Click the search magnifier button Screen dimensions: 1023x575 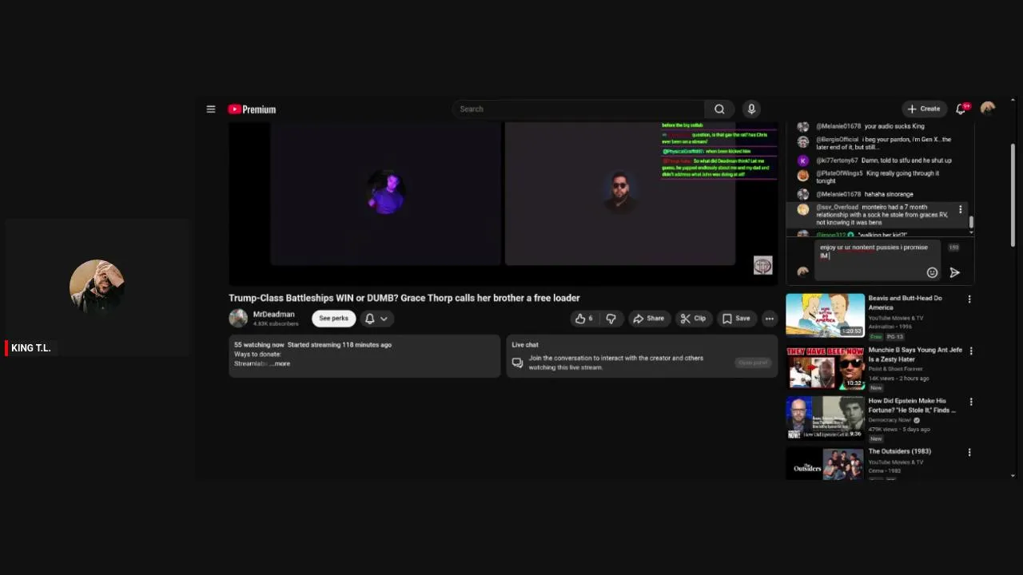click(719, 109)
